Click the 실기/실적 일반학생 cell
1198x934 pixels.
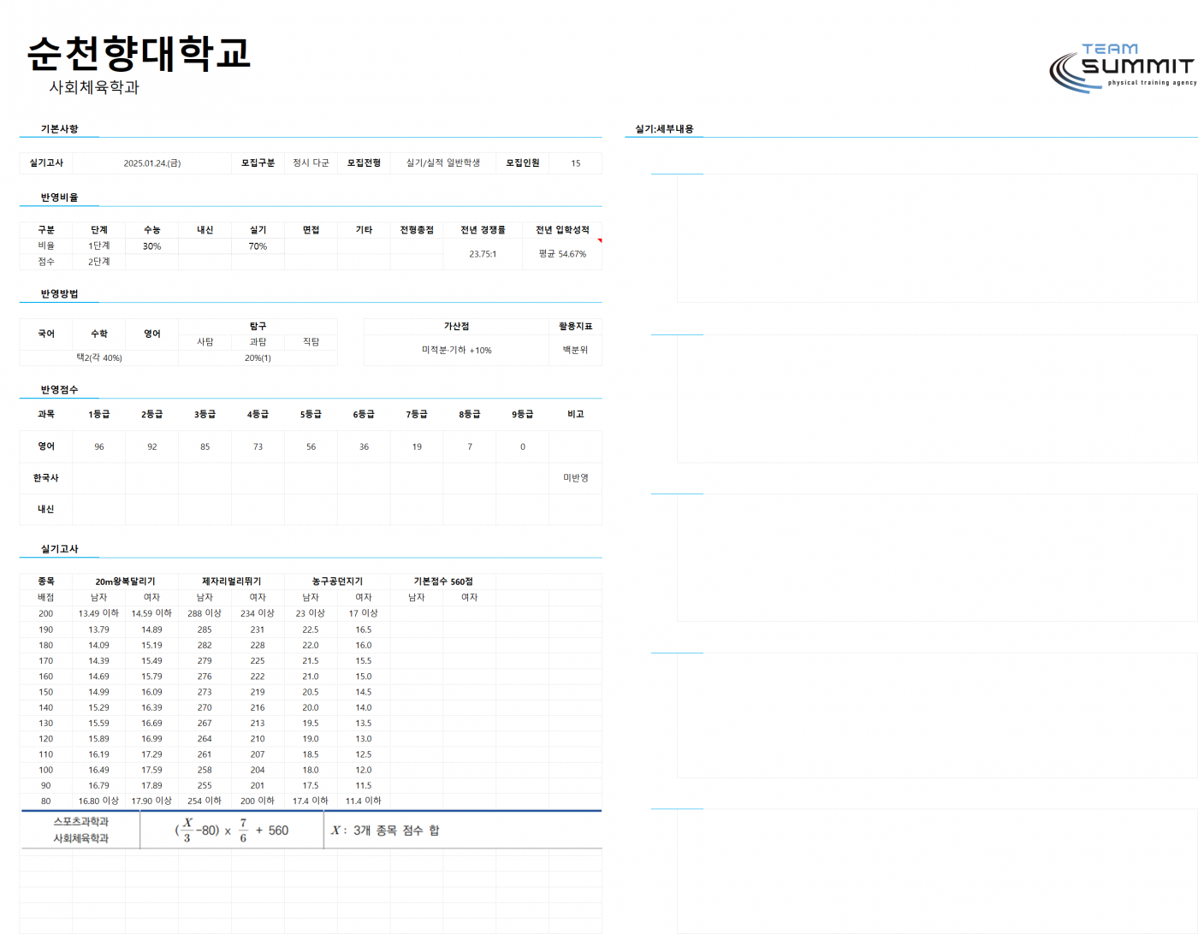coord(443,163)
